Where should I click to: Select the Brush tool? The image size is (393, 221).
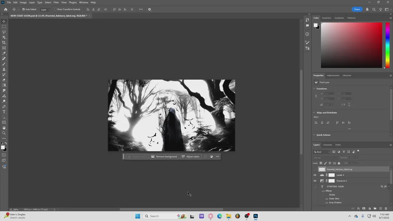pyautogui.click(x=4, y=64)
